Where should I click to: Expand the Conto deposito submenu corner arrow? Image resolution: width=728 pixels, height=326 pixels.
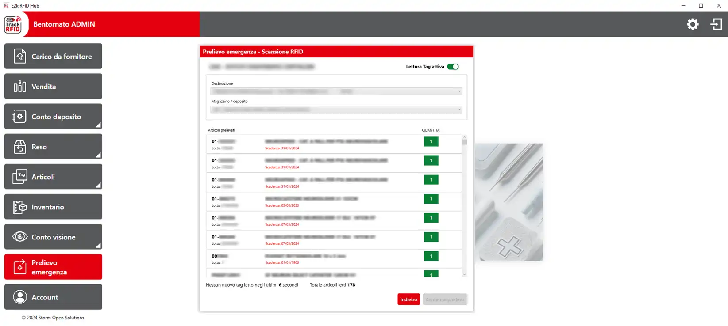98,125
